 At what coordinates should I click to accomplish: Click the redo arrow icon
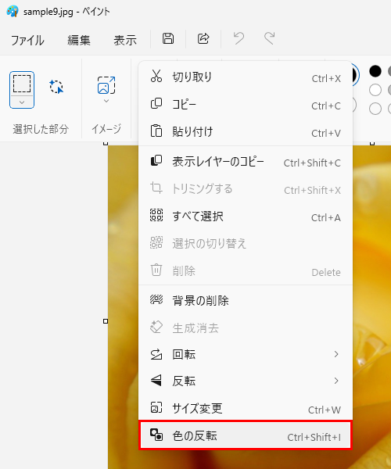tap(270, 38)
